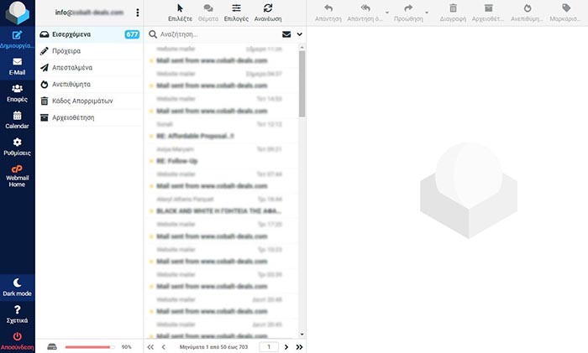The image size is (588, 353).
Task: Click the Σχετικά about icon
Action: click(17, 314)
